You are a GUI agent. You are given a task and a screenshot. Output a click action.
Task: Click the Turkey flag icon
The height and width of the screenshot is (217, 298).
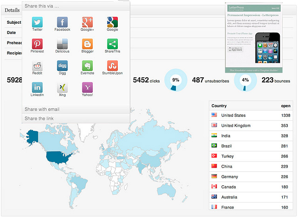tap(214, 156)
